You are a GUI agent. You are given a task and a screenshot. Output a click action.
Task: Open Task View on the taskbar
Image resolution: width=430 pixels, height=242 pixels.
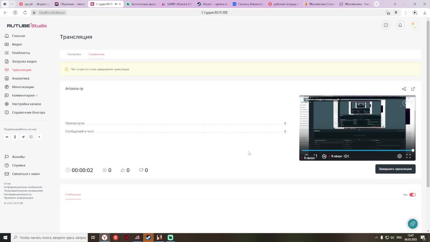point(93,238)
